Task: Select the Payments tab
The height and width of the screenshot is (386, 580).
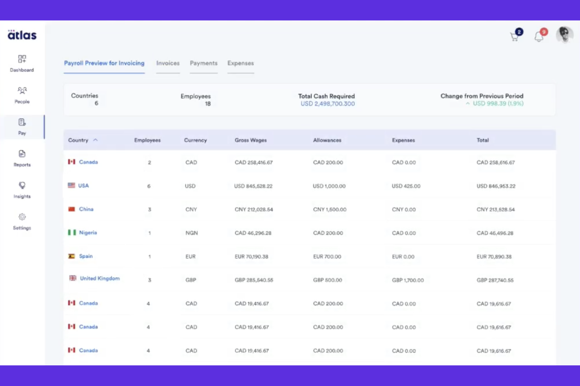Action: coord(203,63)
